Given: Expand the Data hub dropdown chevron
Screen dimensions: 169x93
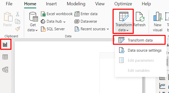Looking at the screenshot, I should coord(64,22).
